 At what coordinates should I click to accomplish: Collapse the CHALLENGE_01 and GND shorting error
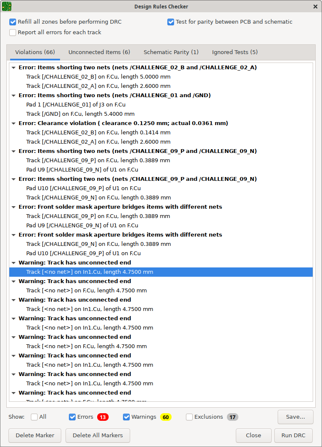coord(14,95)
